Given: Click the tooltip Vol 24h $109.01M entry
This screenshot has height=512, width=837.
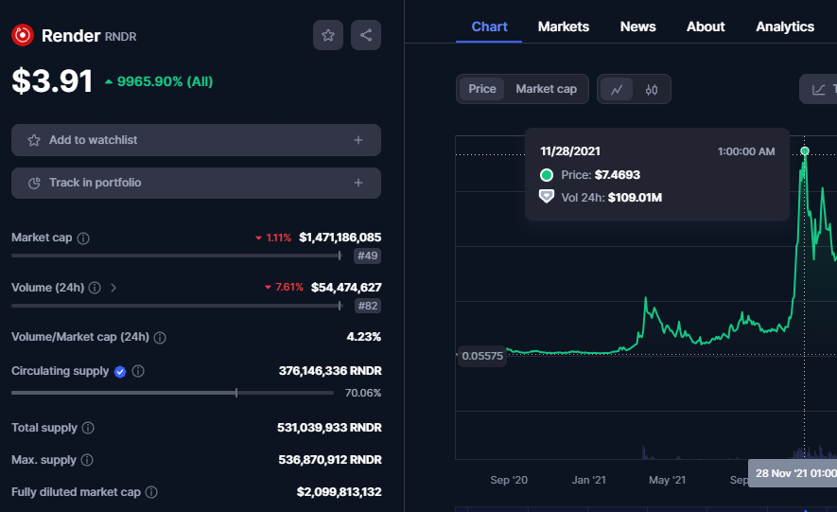Looking at the screenshot, I should tap(601, 198).
